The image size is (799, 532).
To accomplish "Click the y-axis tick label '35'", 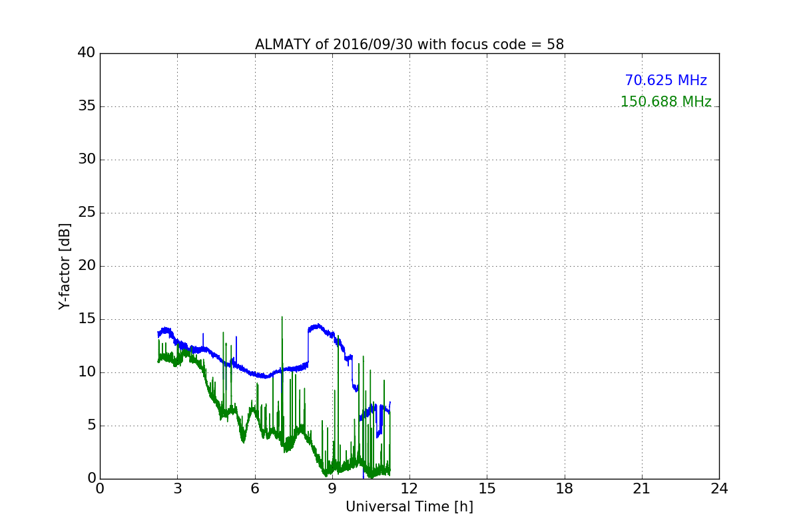I will tap(87, 106).
